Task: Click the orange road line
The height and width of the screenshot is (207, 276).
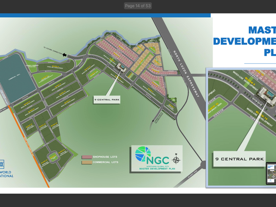Action: click(x=28, y=146)
